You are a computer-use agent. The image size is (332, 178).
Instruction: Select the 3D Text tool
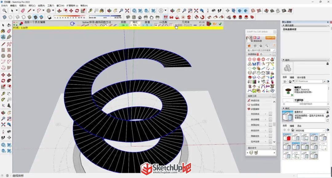[x=9, y=106]
